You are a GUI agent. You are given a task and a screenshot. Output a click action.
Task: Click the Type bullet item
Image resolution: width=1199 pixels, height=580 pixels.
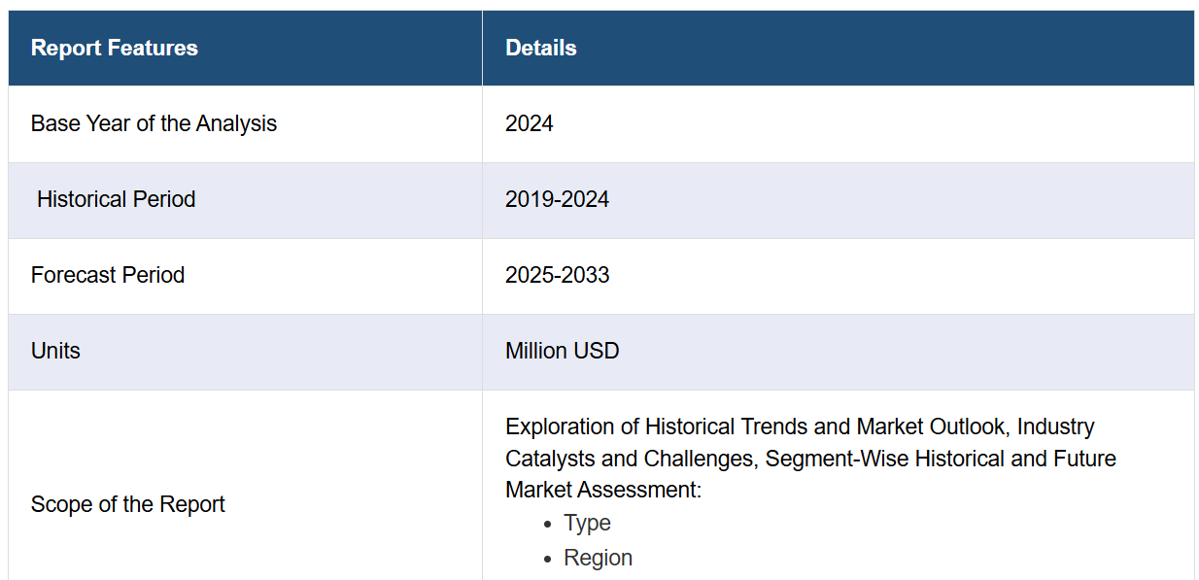click(x=587, y=524)
